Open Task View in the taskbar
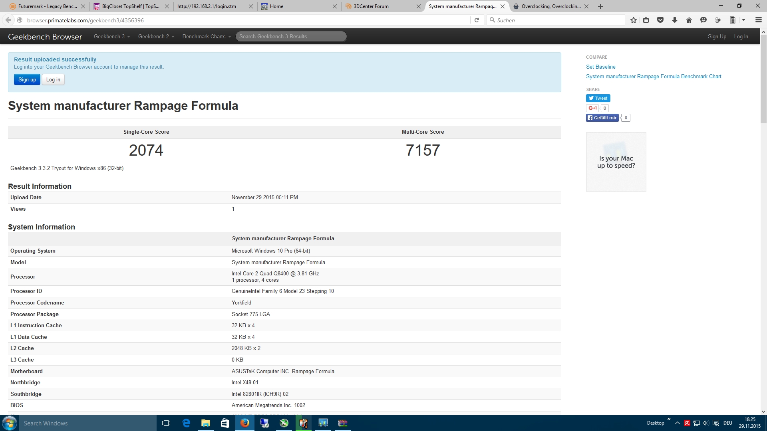767x431 pixels. [166, 423]
